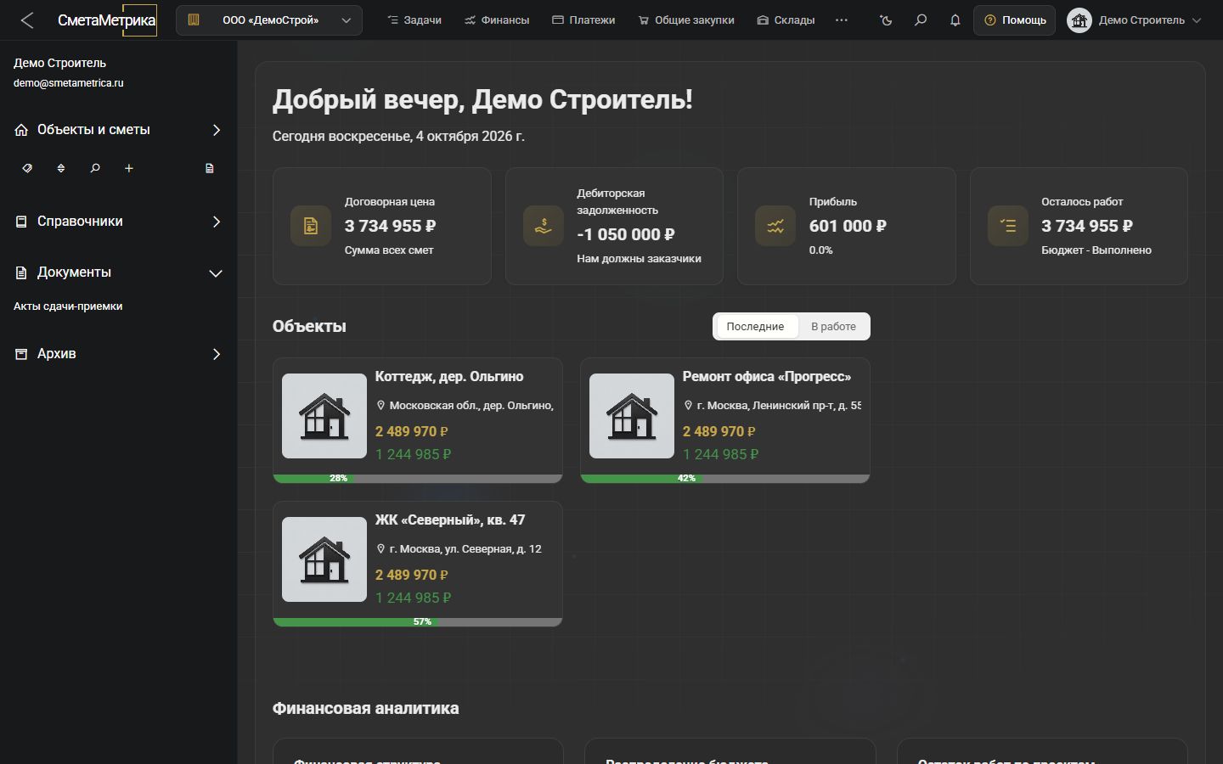Click the ЖК «Северный» house thumbnail
Image resolution: width=1223 pixels, height=764 pixels.
pyautogui.click(x=324, y=559)
